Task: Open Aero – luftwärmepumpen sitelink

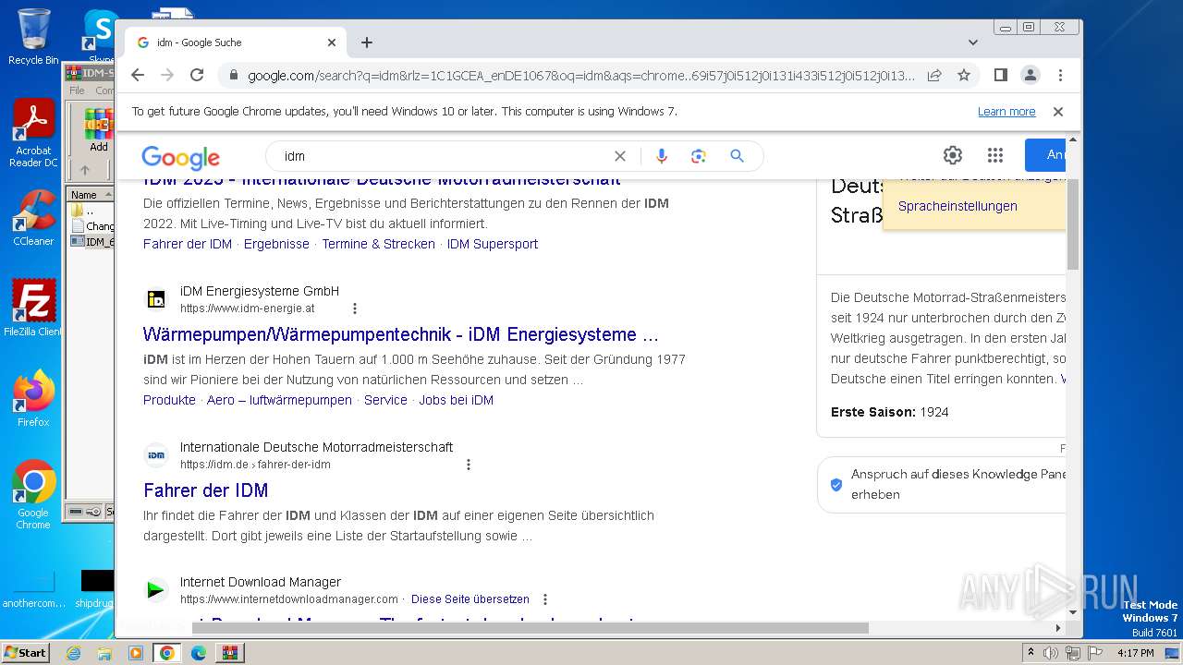Action: click(x=279, y=400)
